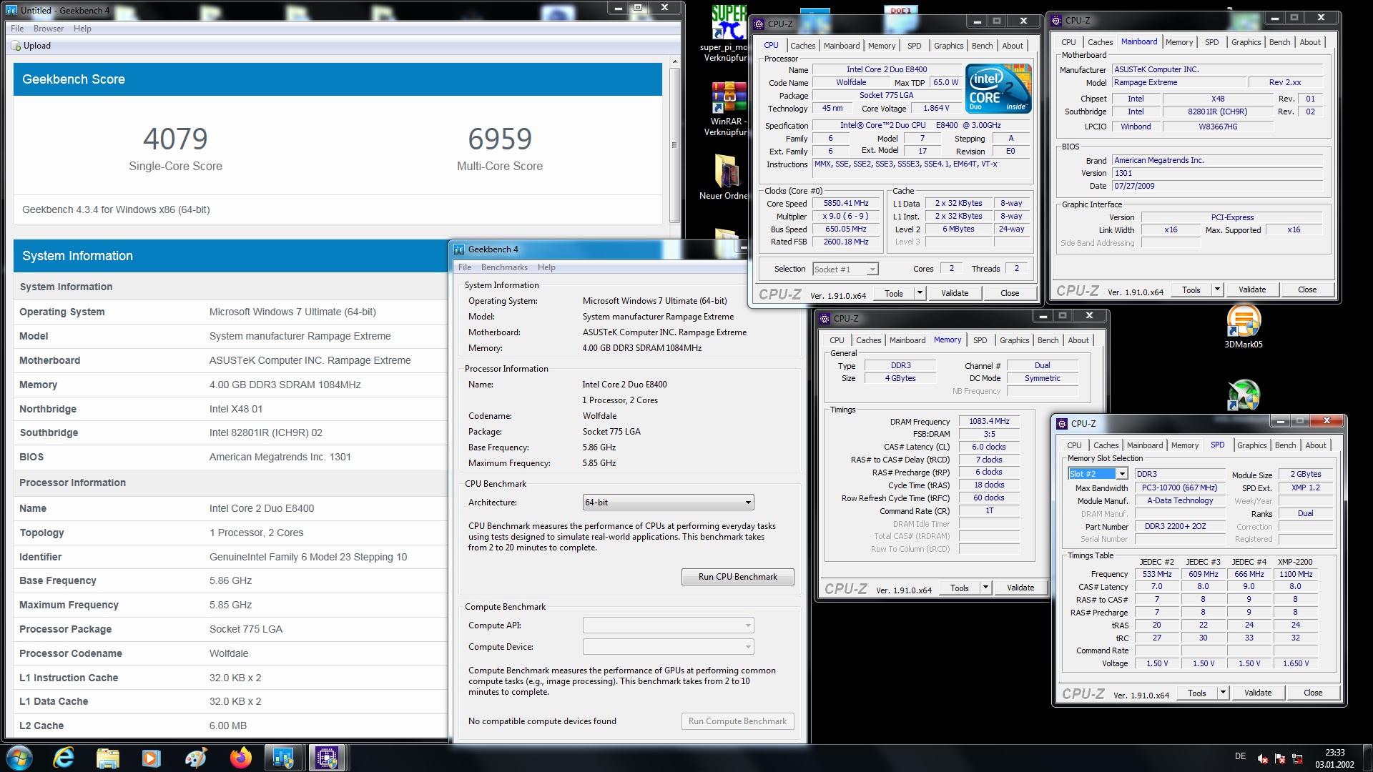Open the Architecture 64-bit dropdown
Screen dimensions: 1373x772
pos(668,503)
